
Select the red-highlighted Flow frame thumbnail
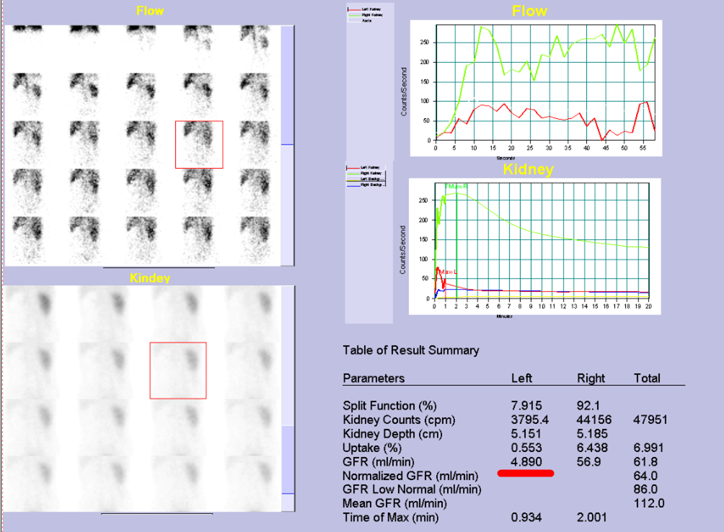click(199, 144)
